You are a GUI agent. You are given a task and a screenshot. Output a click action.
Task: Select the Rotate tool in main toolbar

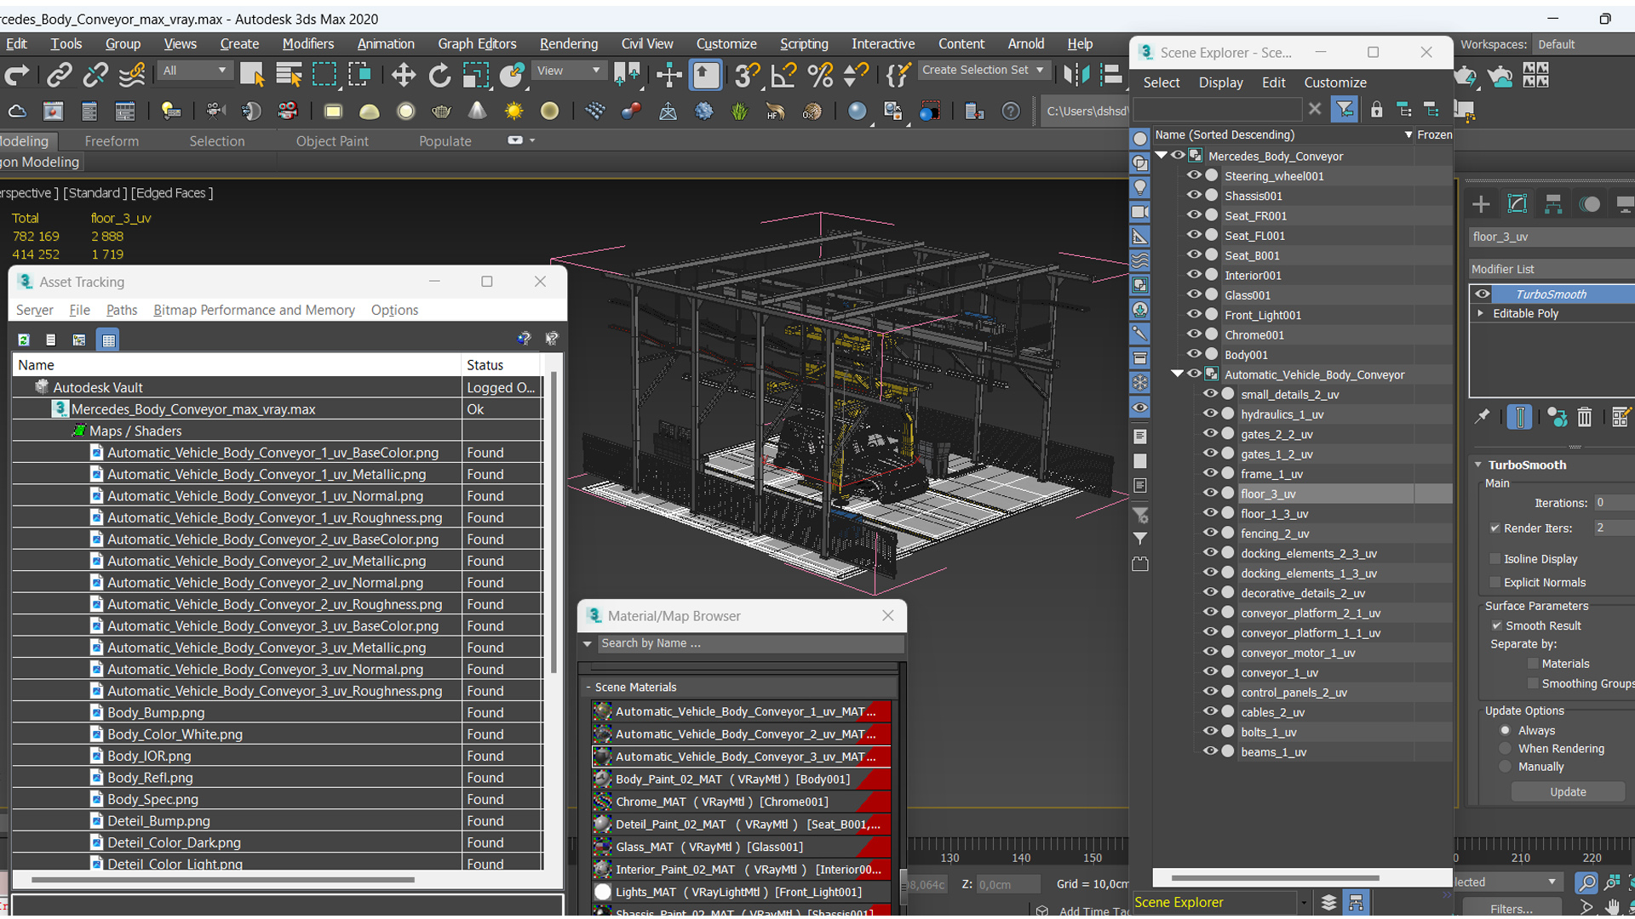439,76
